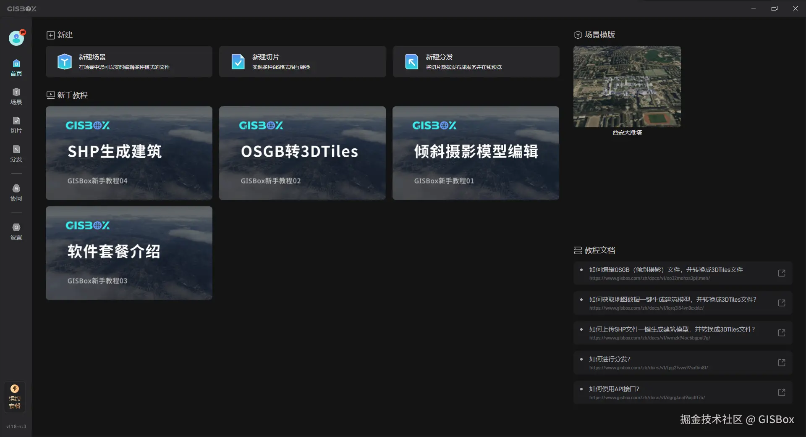Open the 倾斜摄影模型编辑 tutorial card

pyautogui.click(x=476, y=153)
